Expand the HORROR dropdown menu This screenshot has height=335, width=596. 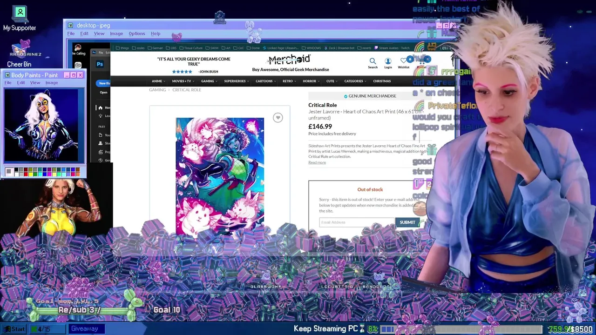click(311, 81)
